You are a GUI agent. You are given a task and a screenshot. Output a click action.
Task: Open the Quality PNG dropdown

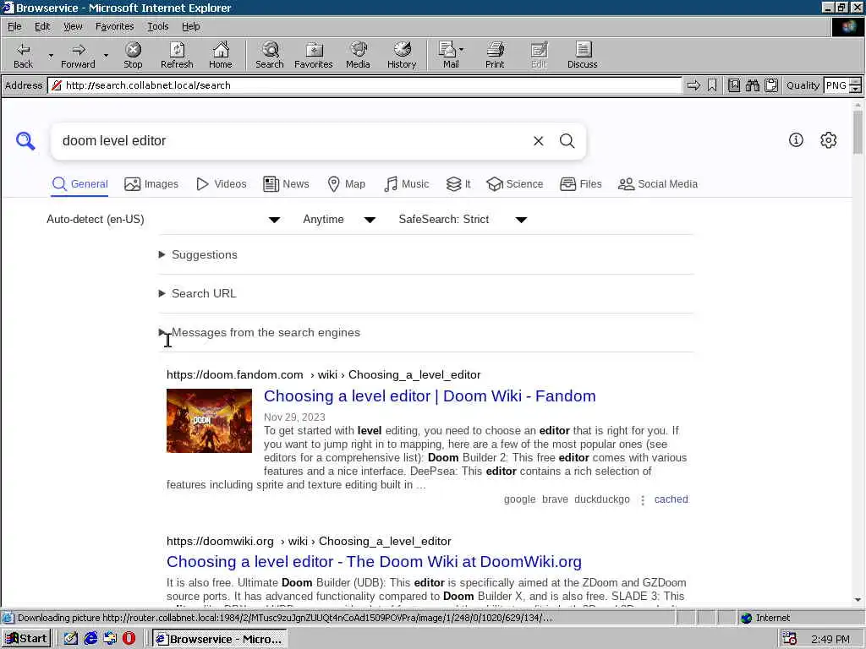pos(855,85)
